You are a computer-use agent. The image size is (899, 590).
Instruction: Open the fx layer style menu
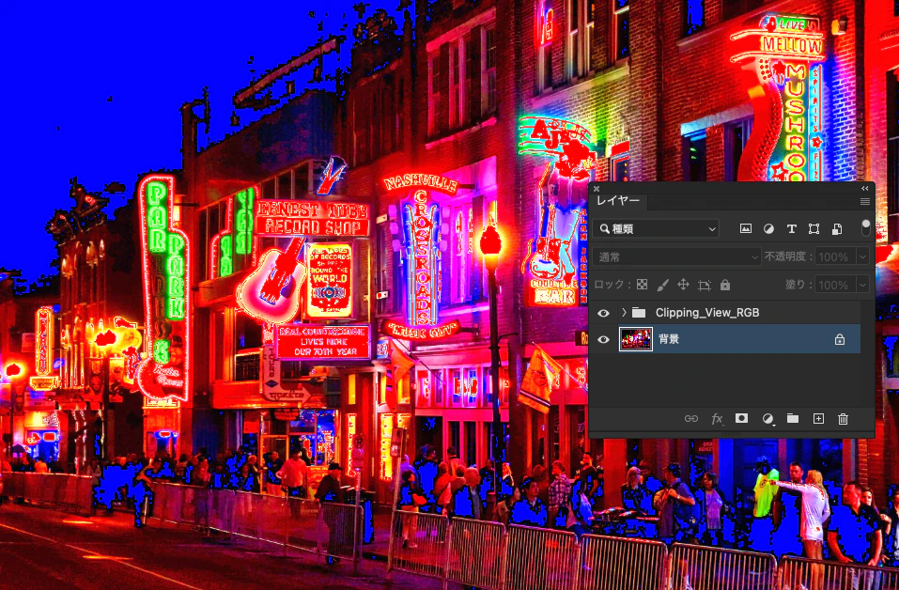click(717, 419)
